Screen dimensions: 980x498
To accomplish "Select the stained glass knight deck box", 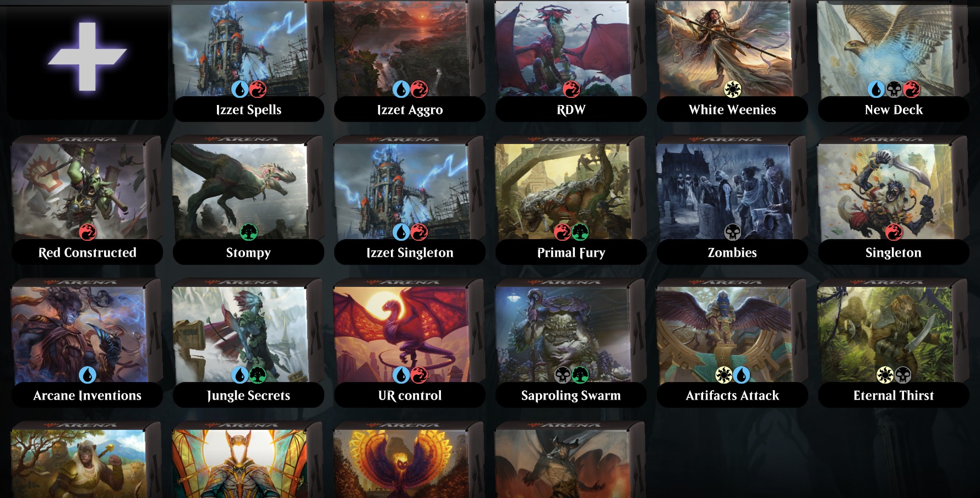I will [248, 460].
